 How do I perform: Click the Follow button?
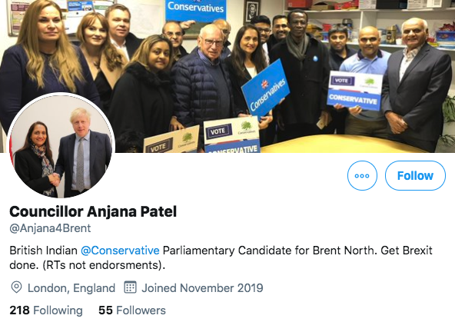pyautogui.click(x=415, y=175)
